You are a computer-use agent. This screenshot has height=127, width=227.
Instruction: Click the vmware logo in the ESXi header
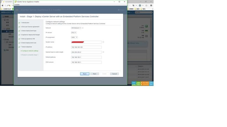coord(6,12)
